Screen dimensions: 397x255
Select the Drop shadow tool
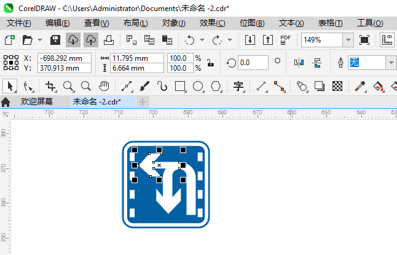click(320, 87)
